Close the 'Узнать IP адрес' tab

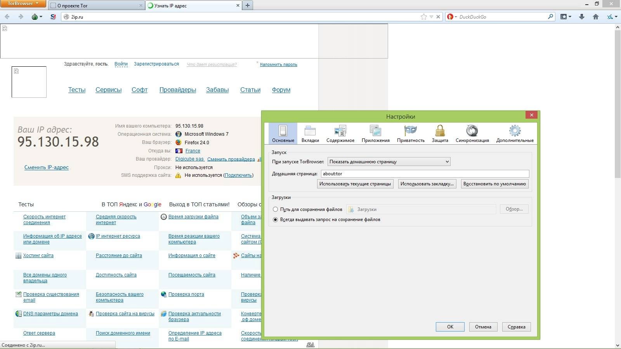tap(238, 5)
